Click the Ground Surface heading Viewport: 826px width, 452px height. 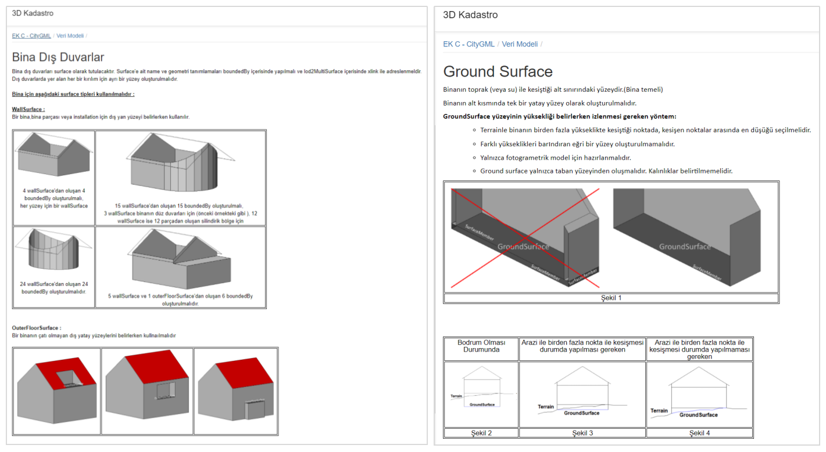[498, 71]
